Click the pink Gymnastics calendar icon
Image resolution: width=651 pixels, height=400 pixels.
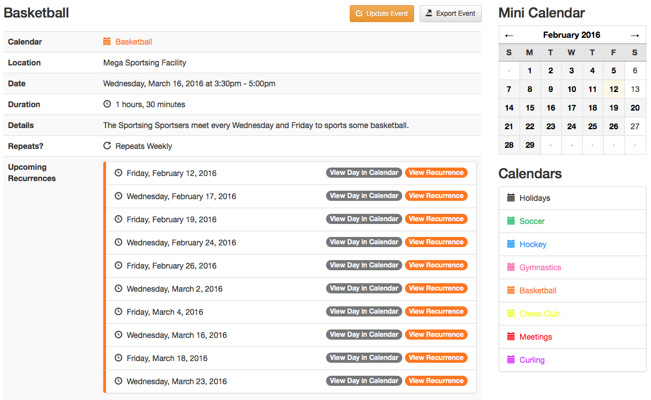point(511,267)
